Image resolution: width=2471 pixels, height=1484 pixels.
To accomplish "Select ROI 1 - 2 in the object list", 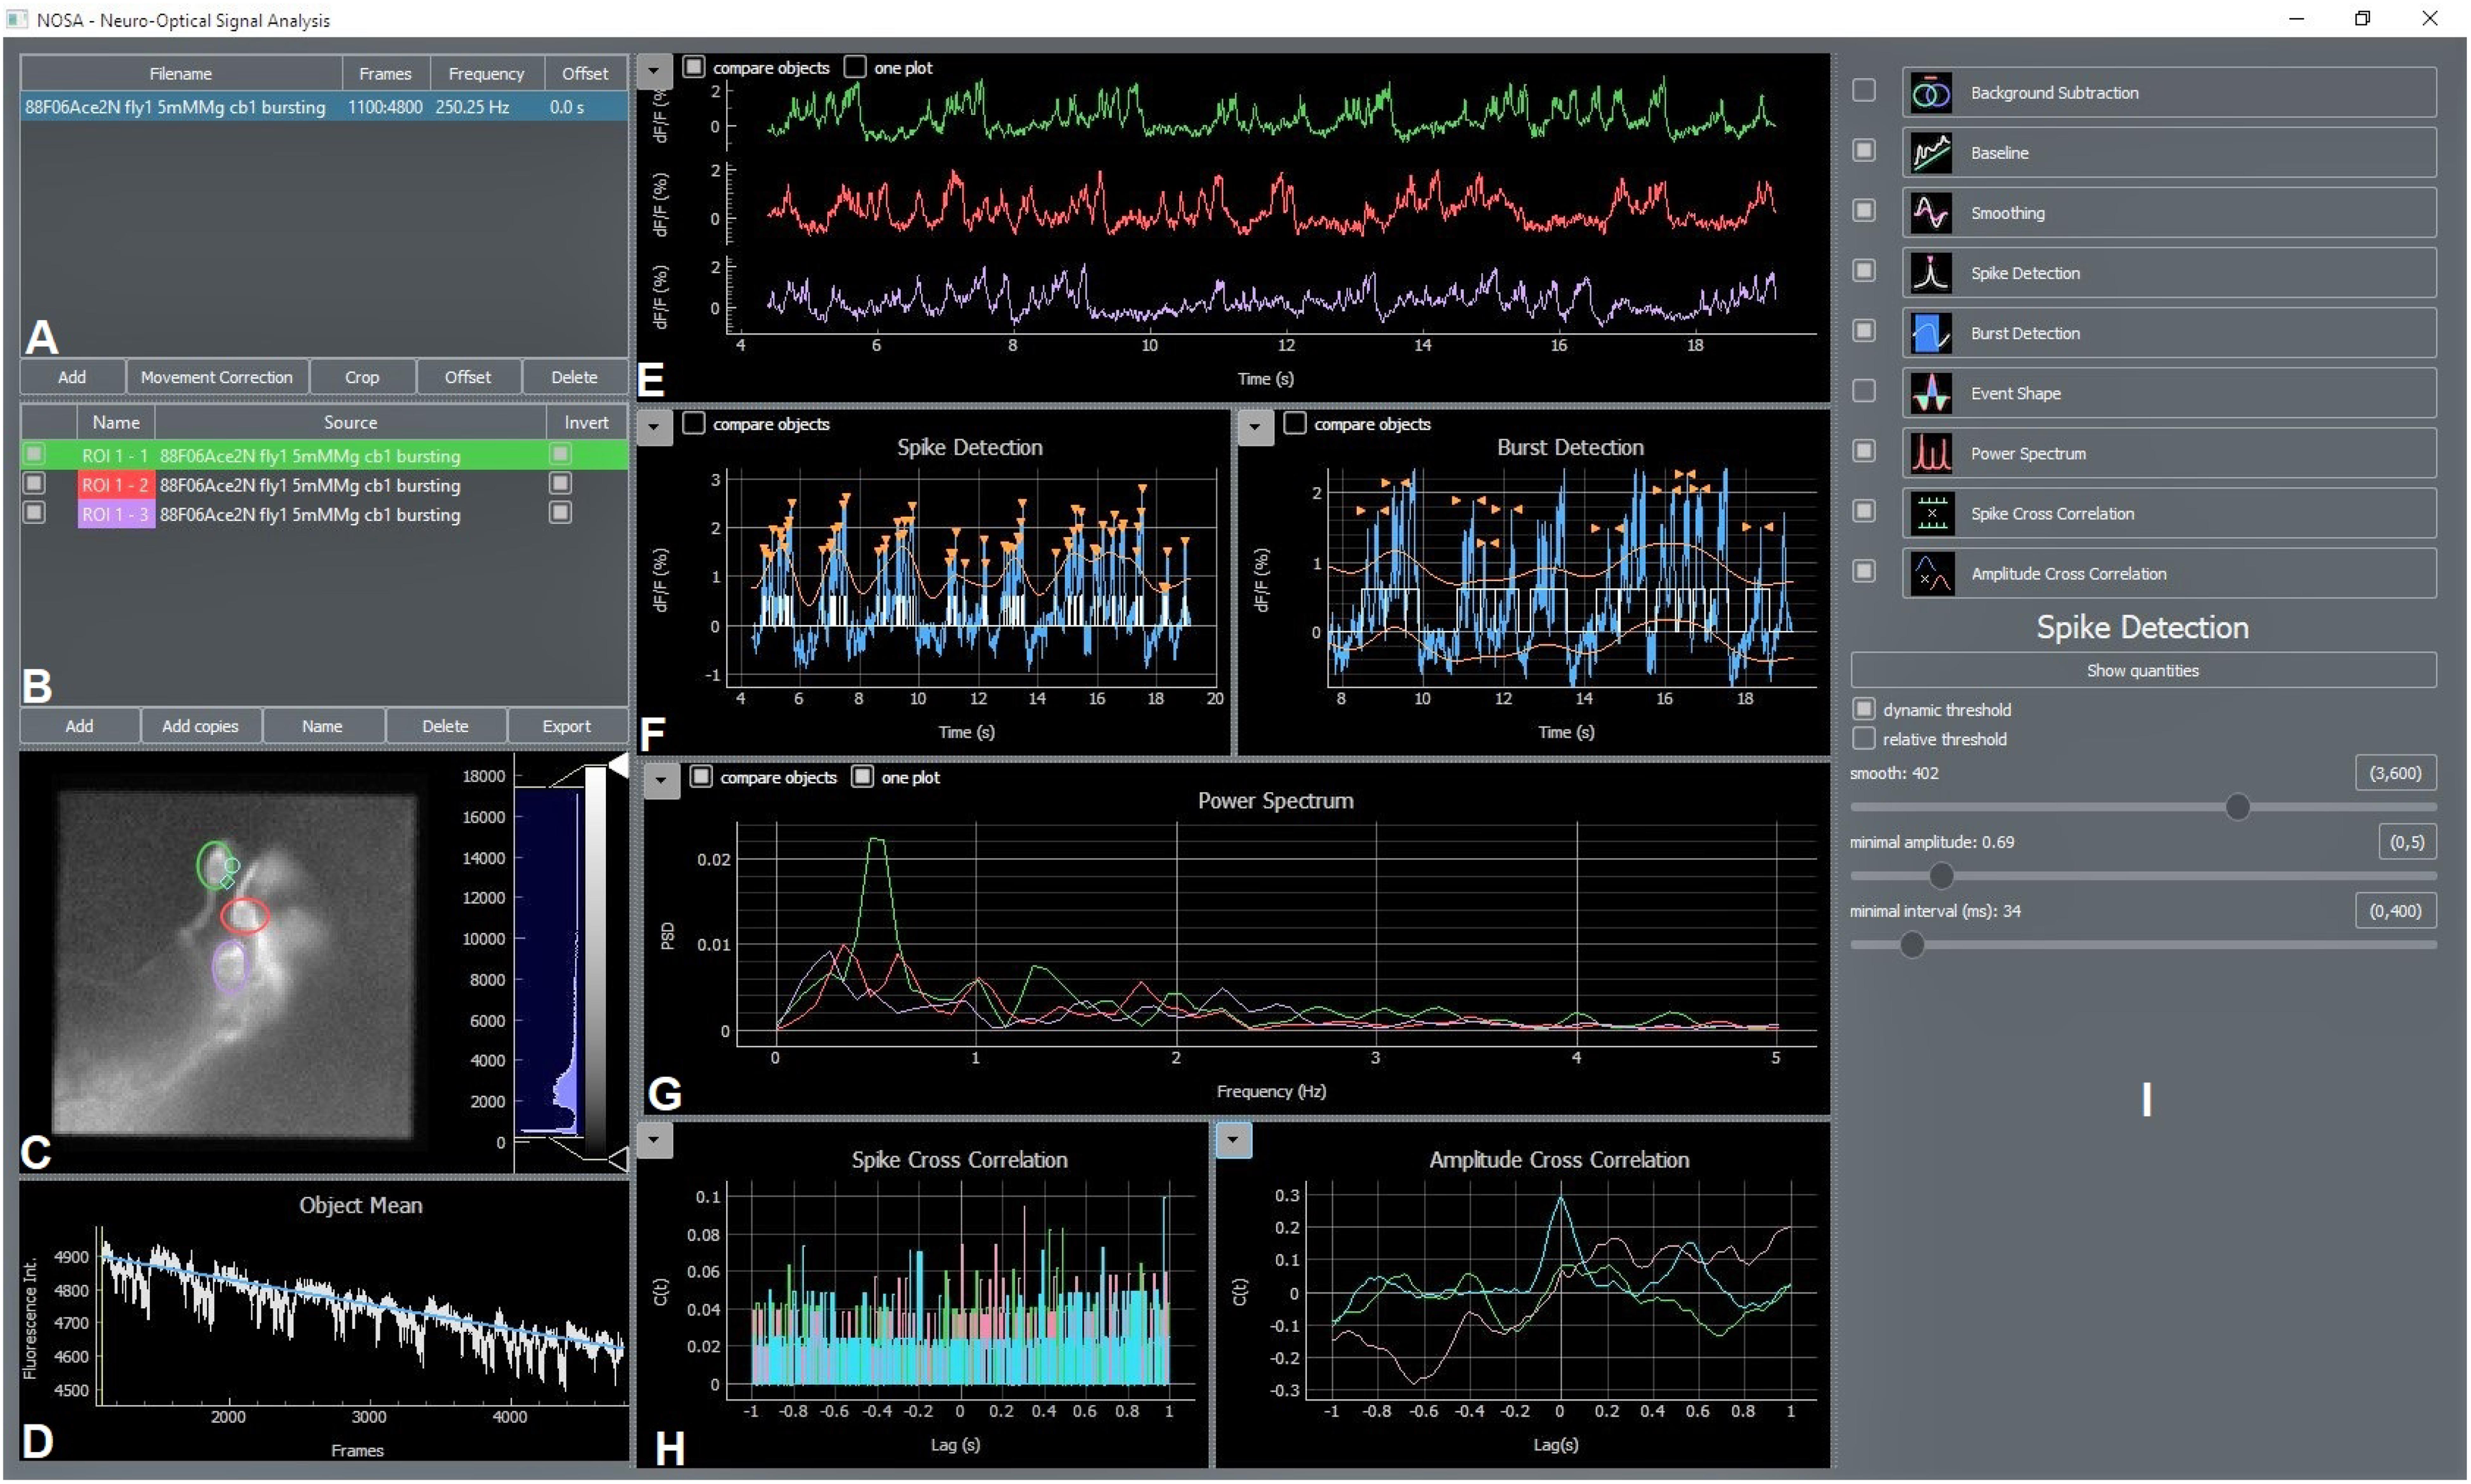I will tap(324, 485).
